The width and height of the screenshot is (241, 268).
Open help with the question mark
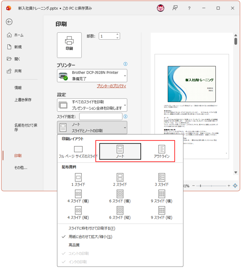189,8
